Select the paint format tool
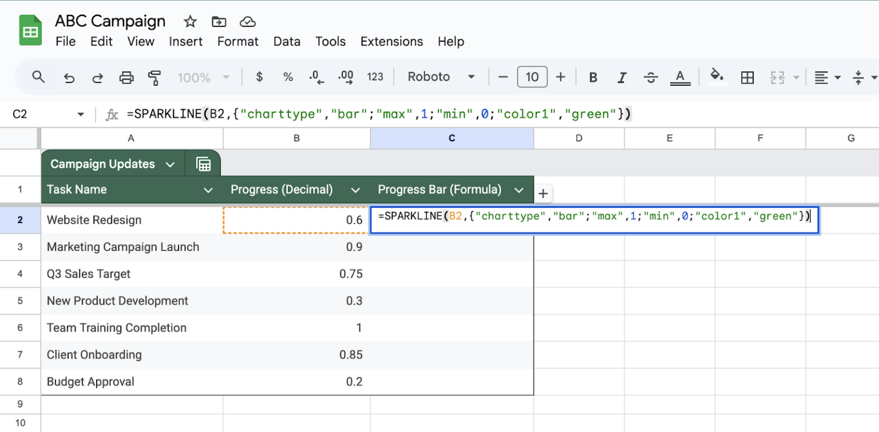The width and height of the screenshot is (879, 432). tap(155, 77)
